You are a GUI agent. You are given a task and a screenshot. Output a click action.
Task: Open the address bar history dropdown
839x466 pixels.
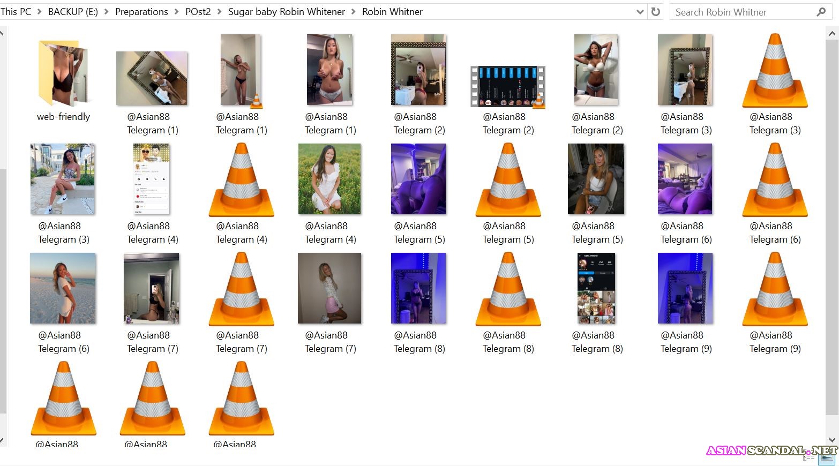[x=640, y=12]
